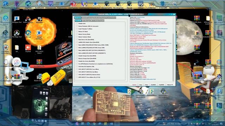Select the MediaTek tab
The height and width of the screenshot is (126, 225).
point(78,18)
